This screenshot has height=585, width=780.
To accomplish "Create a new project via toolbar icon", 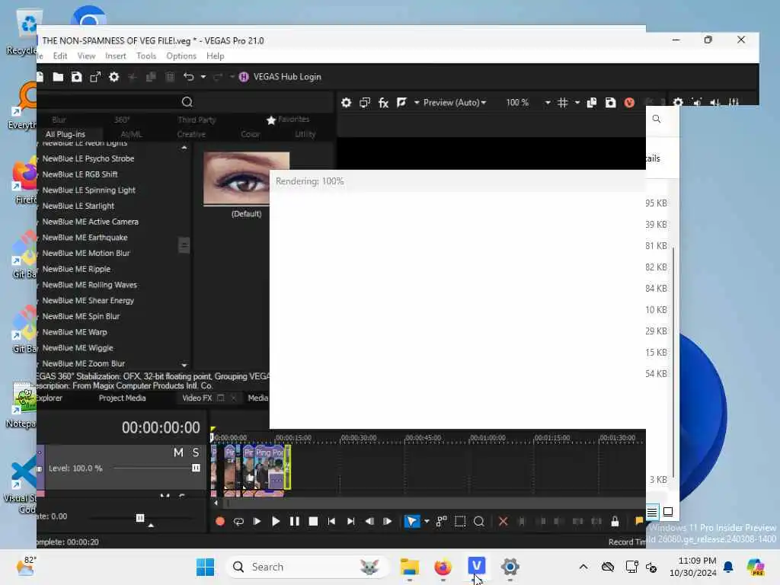I will pos(40,77).
